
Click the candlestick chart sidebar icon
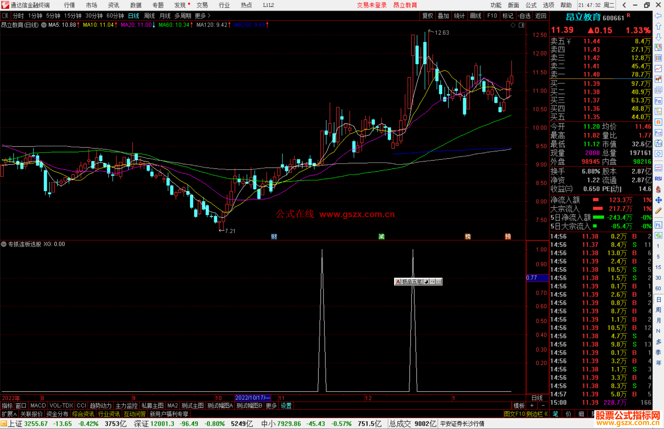658,79
